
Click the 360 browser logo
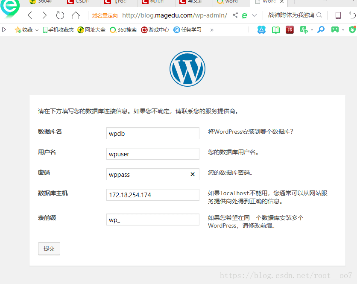pos(9,8)
